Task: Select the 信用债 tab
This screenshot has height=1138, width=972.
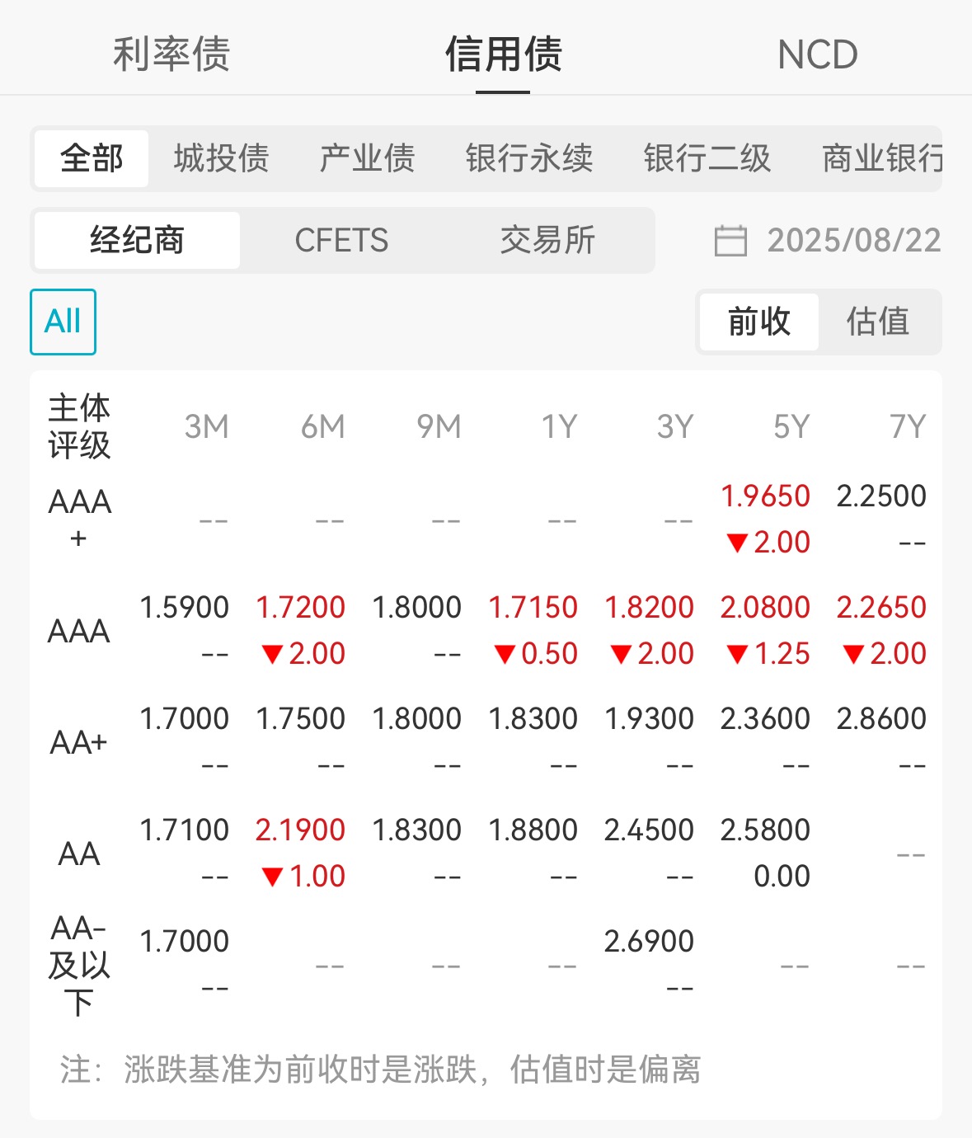Action: point(503,54)
